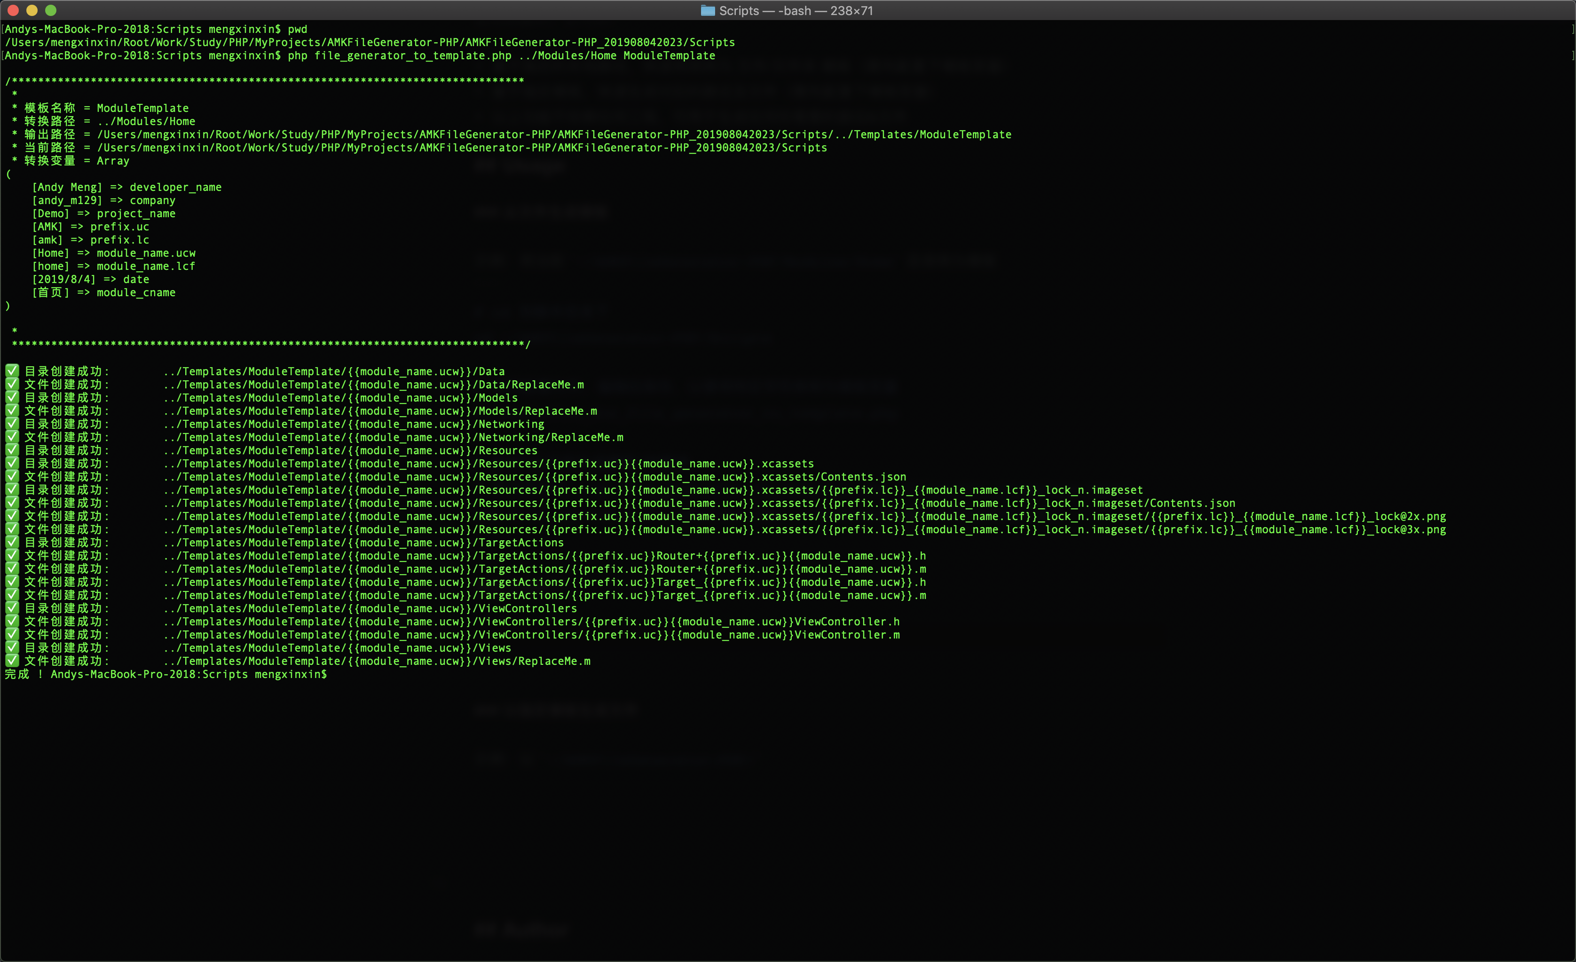Click the Scripts folder icon in title bar
The image size is (1576, 962).
(x=708, y=10)
